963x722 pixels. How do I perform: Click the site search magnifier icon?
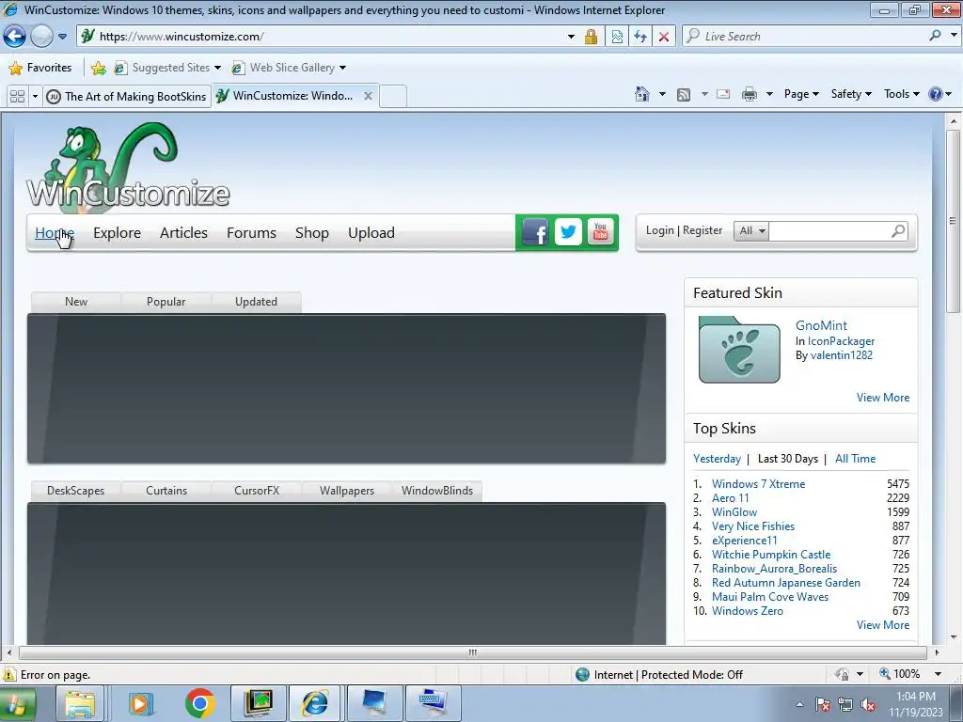pyautogui.click(x=898, y=231)
